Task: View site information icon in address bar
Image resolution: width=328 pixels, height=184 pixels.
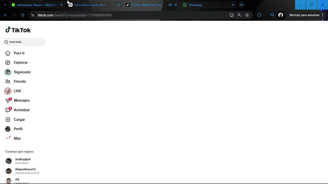Action: coord(33,15)
